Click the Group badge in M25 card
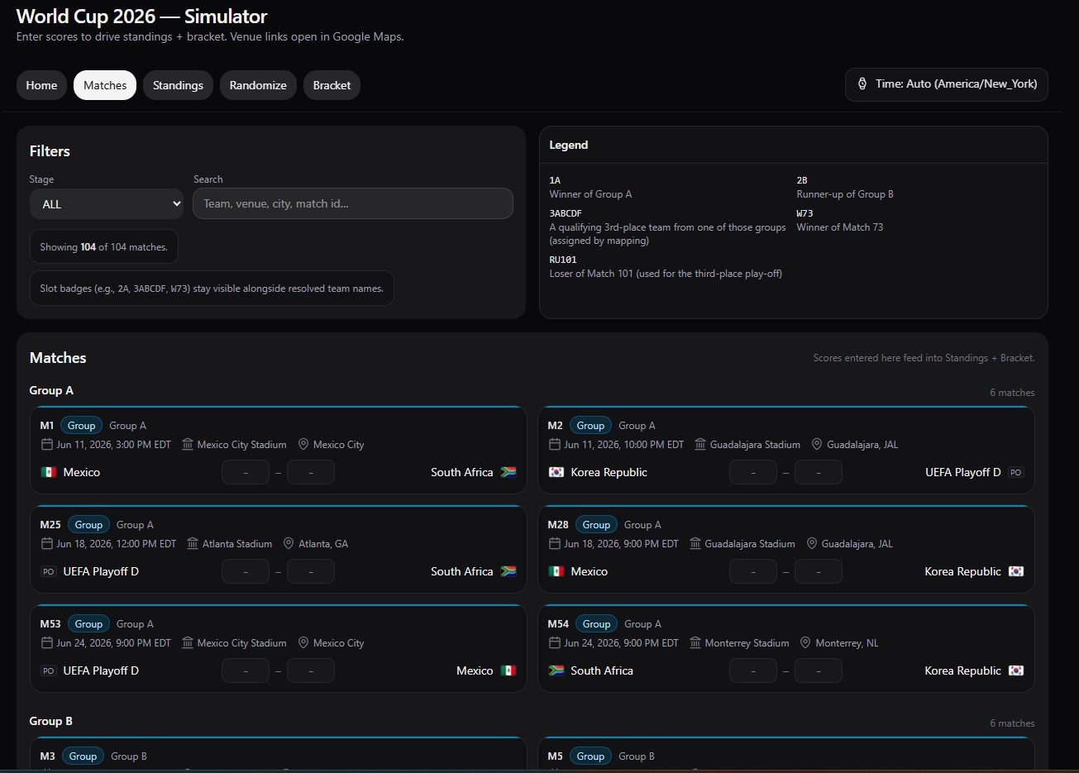This screenshot has width=1079, height=773. [x=88, y=525]
